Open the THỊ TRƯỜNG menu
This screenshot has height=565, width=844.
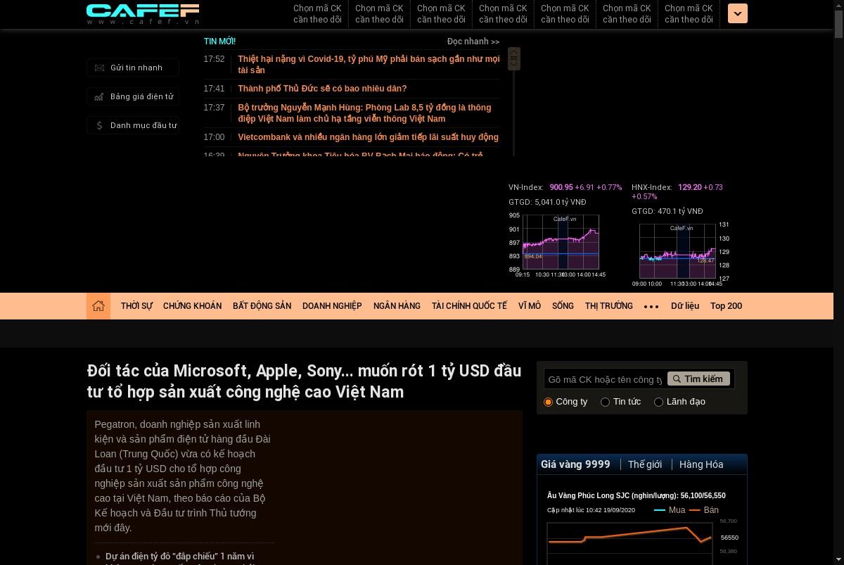pos(609,306)
